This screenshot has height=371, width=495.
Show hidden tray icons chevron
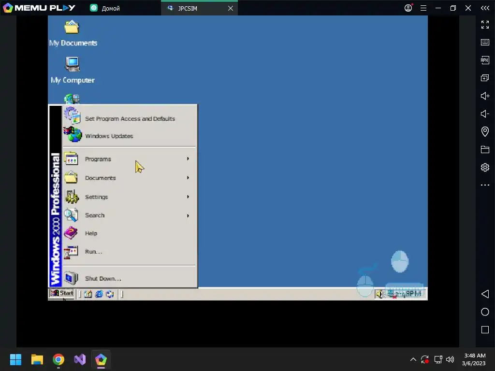click(413, 359)
